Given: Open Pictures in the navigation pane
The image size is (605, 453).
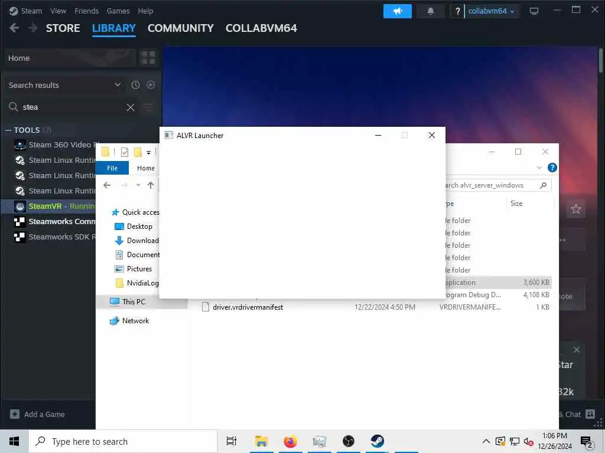Looking at the screenshot, I should tap(133, 269).
